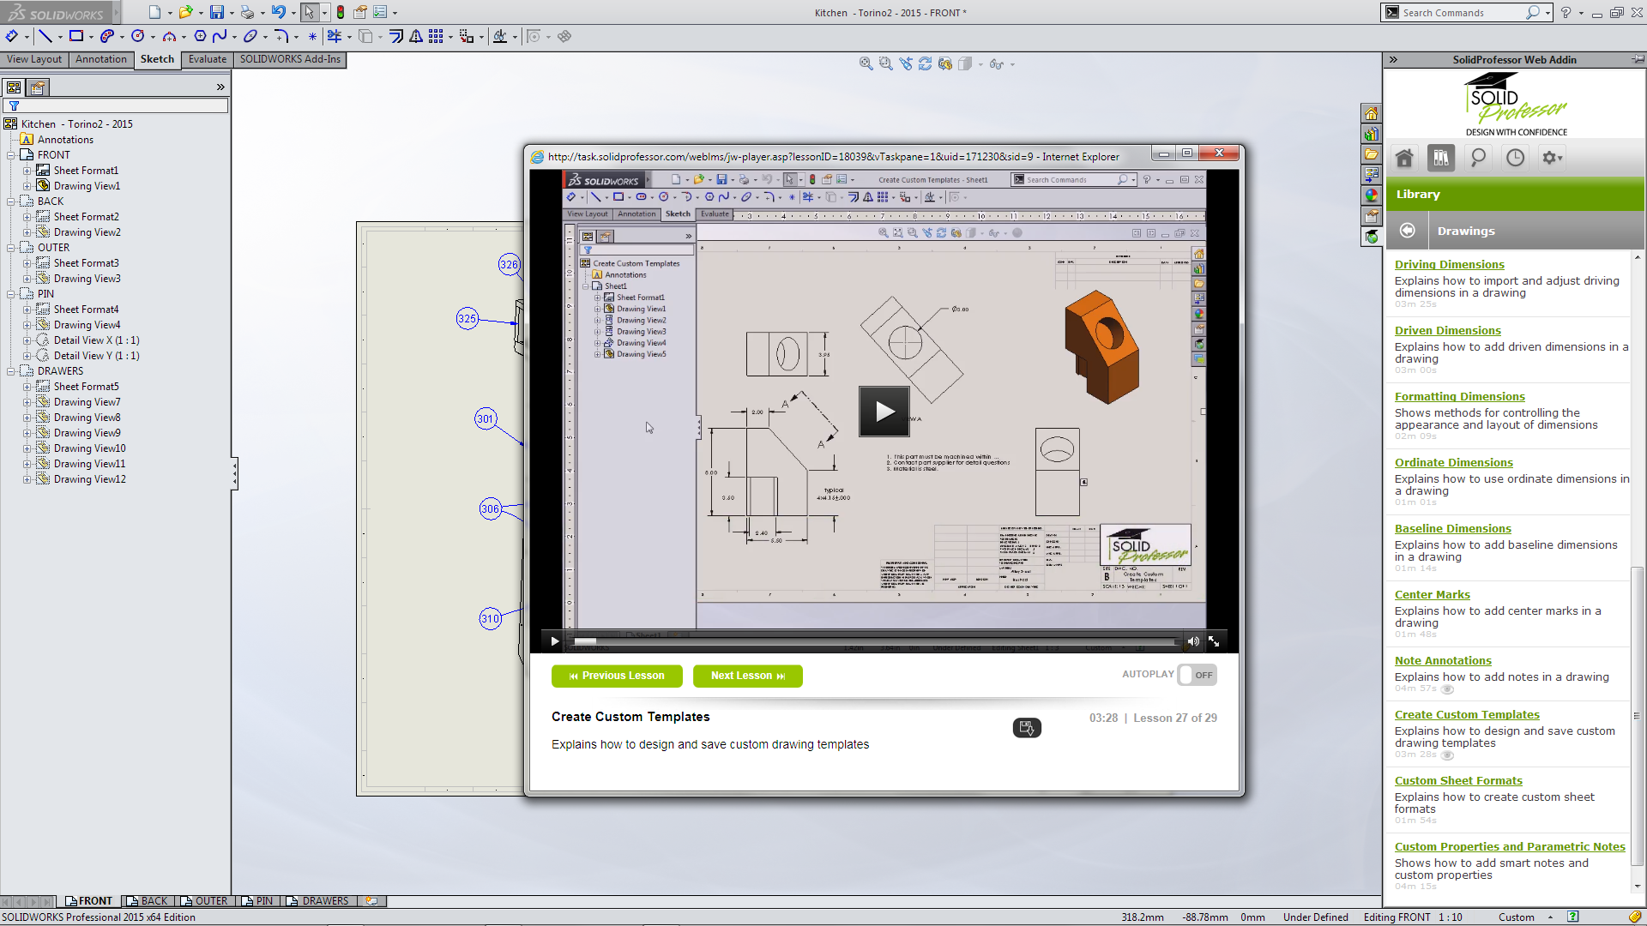Pin the SolidProfessor Web Addin panel
1647x926 pixels.
[x=1638, y=59]
